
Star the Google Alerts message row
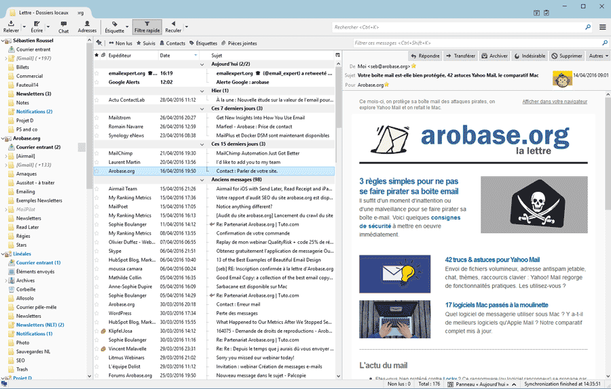(x=96, y=82)
